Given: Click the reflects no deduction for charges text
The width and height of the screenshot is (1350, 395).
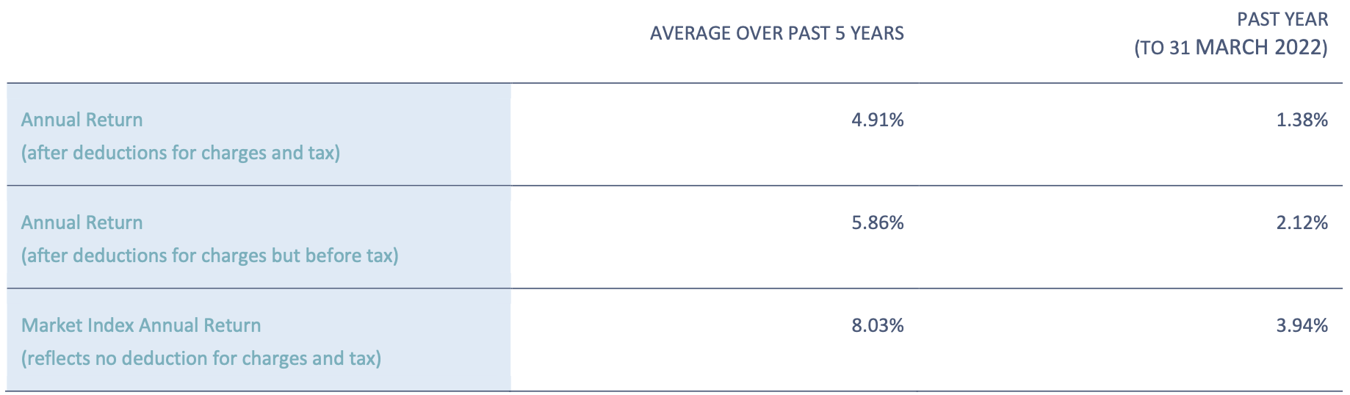Looking at the screenshot, I should (x=201, y=358).
